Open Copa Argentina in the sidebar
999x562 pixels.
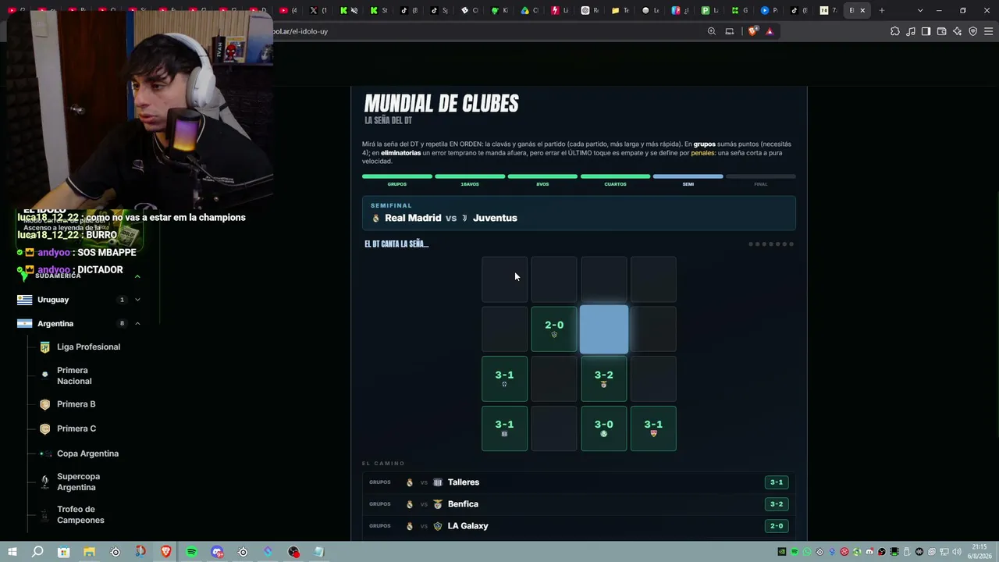87,454
